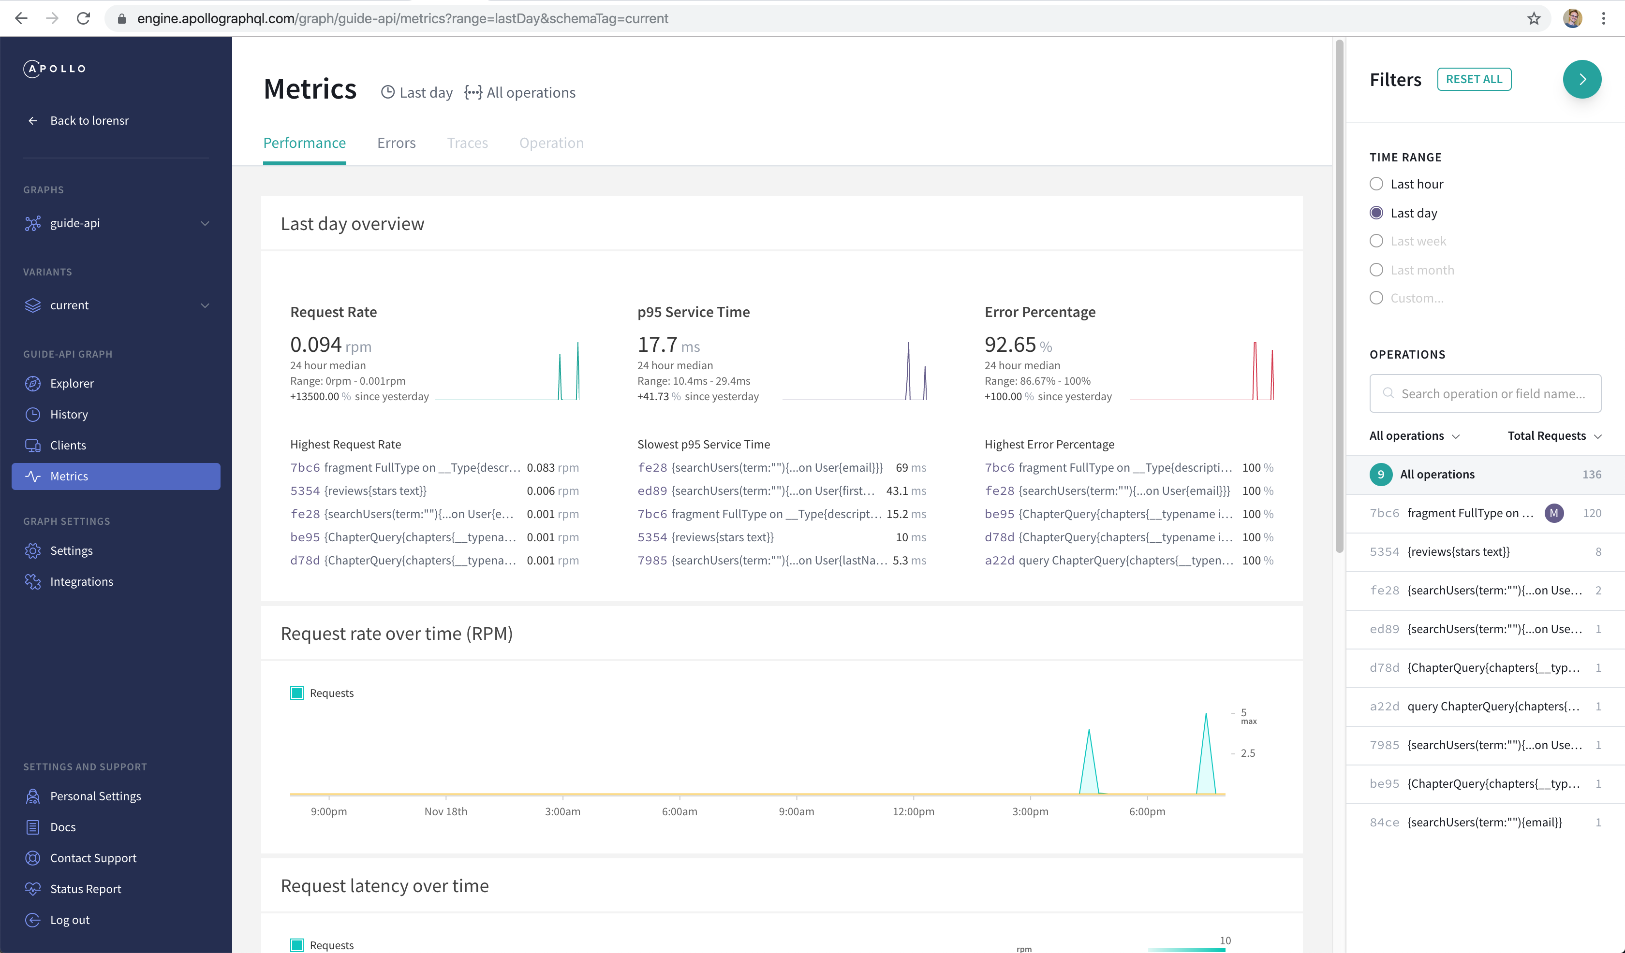Viewport: 1625px width, 953px height.
Task: Click the M badge on 7bc6 operation
Action: 1554,514
